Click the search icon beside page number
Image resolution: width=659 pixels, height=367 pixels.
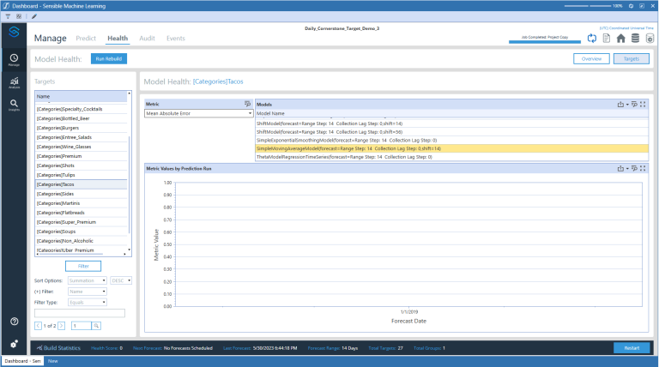[96, 326]
